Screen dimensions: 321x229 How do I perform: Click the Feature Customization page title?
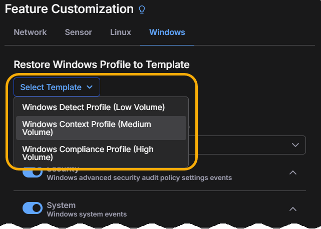[x=70, y=9]
